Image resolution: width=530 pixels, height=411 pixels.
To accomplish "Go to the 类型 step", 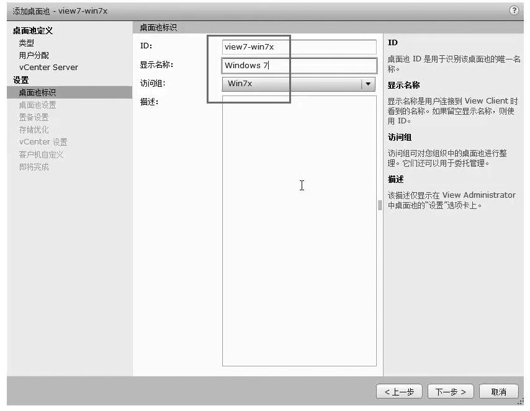I will coord(26,43).
